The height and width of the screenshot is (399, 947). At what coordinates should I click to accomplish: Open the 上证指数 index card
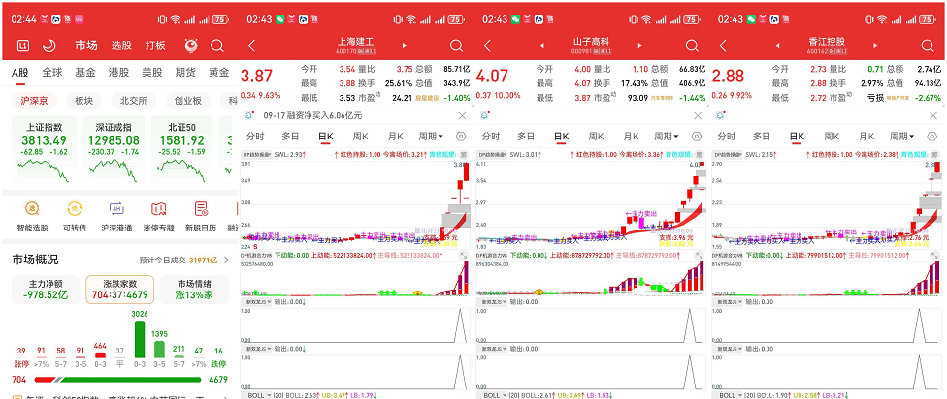tap(44, 150)
